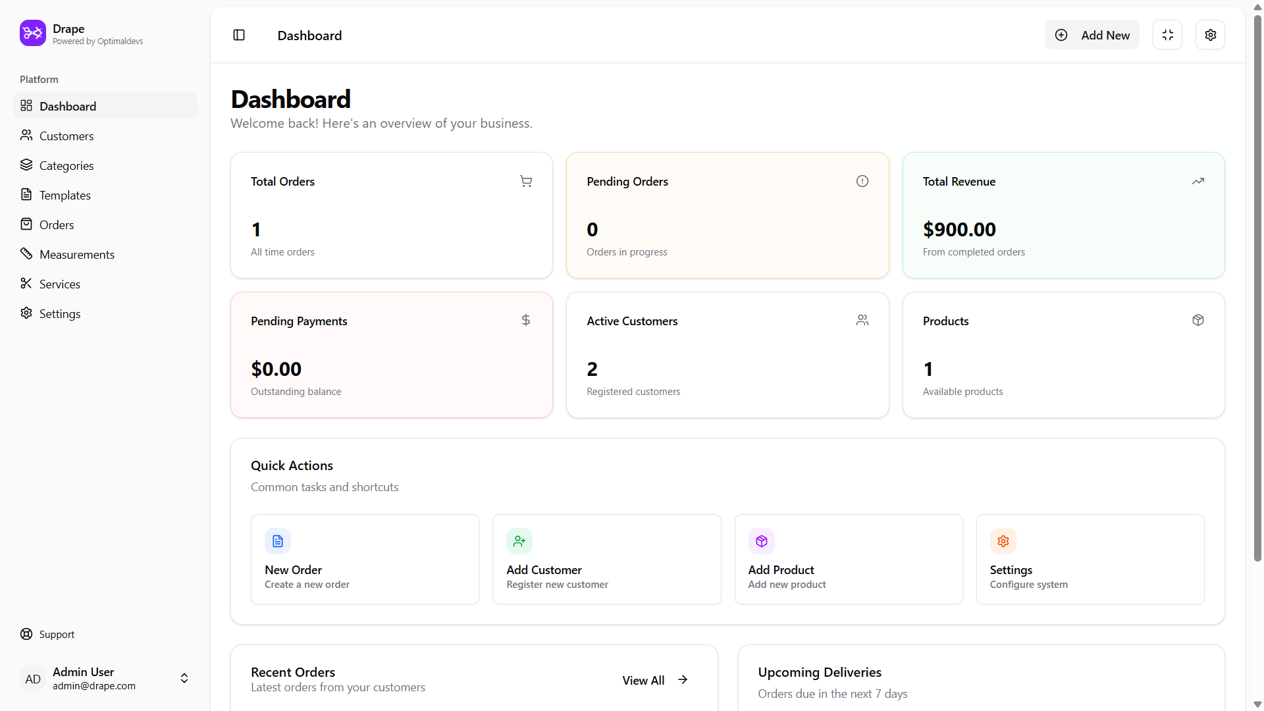This screenshot has width=1264, height=711.
Task: Click the orange Settings gear quick action
Action: pos(1003,541)
